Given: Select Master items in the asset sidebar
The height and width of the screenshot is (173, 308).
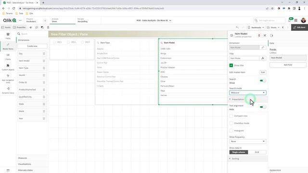Looking at the screenshot, I should (x=8, y=46).
